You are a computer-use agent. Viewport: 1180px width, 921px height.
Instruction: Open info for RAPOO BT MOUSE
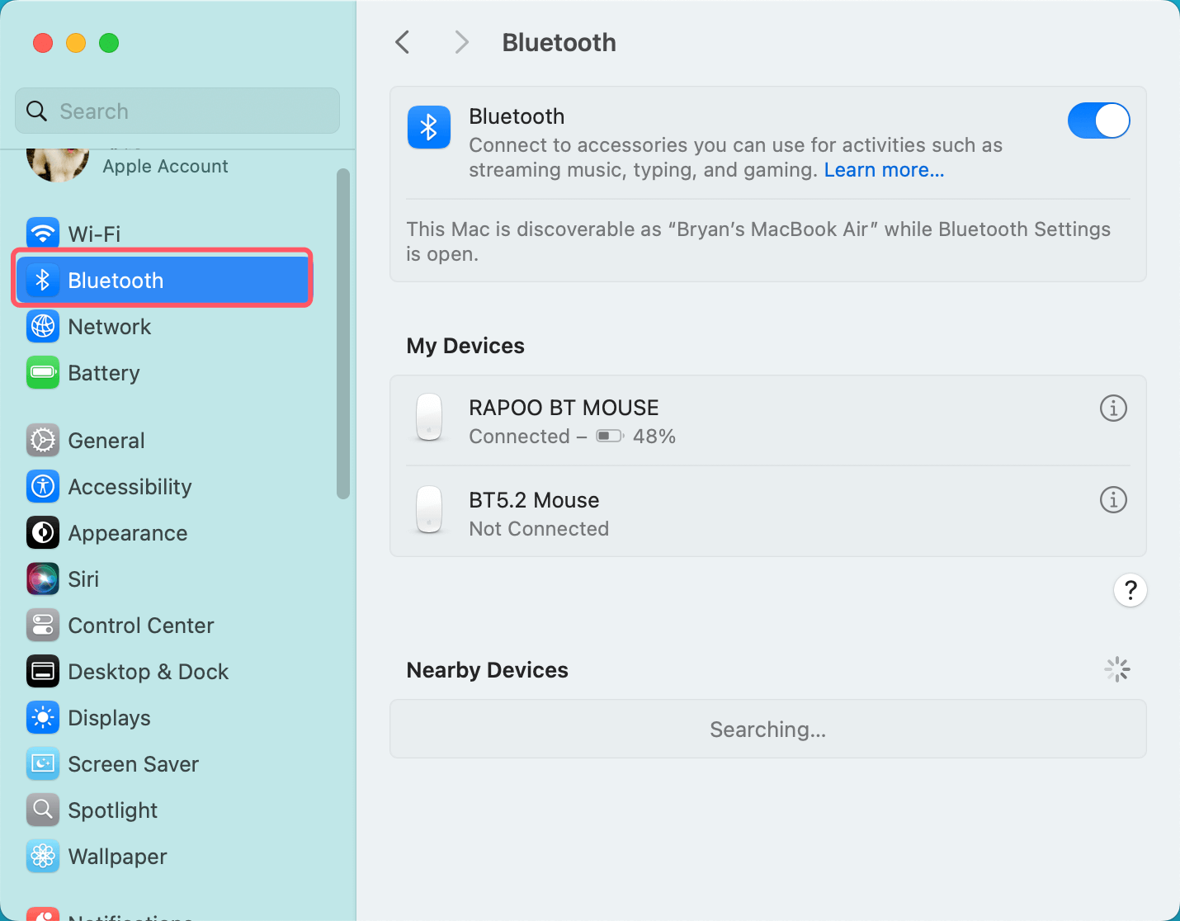coord(1113,408)
